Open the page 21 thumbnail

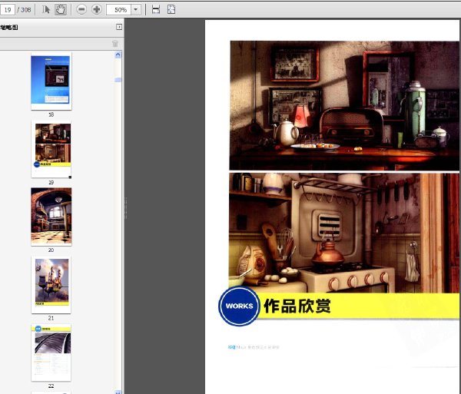(51, 285)
